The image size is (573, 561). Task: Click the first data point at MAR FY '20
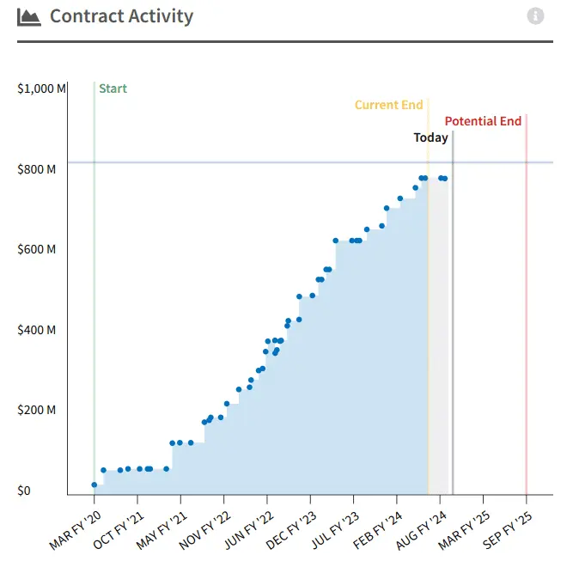(94, 485)
